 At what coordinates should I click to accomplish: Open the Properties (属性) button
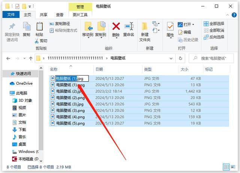point(170,30)
